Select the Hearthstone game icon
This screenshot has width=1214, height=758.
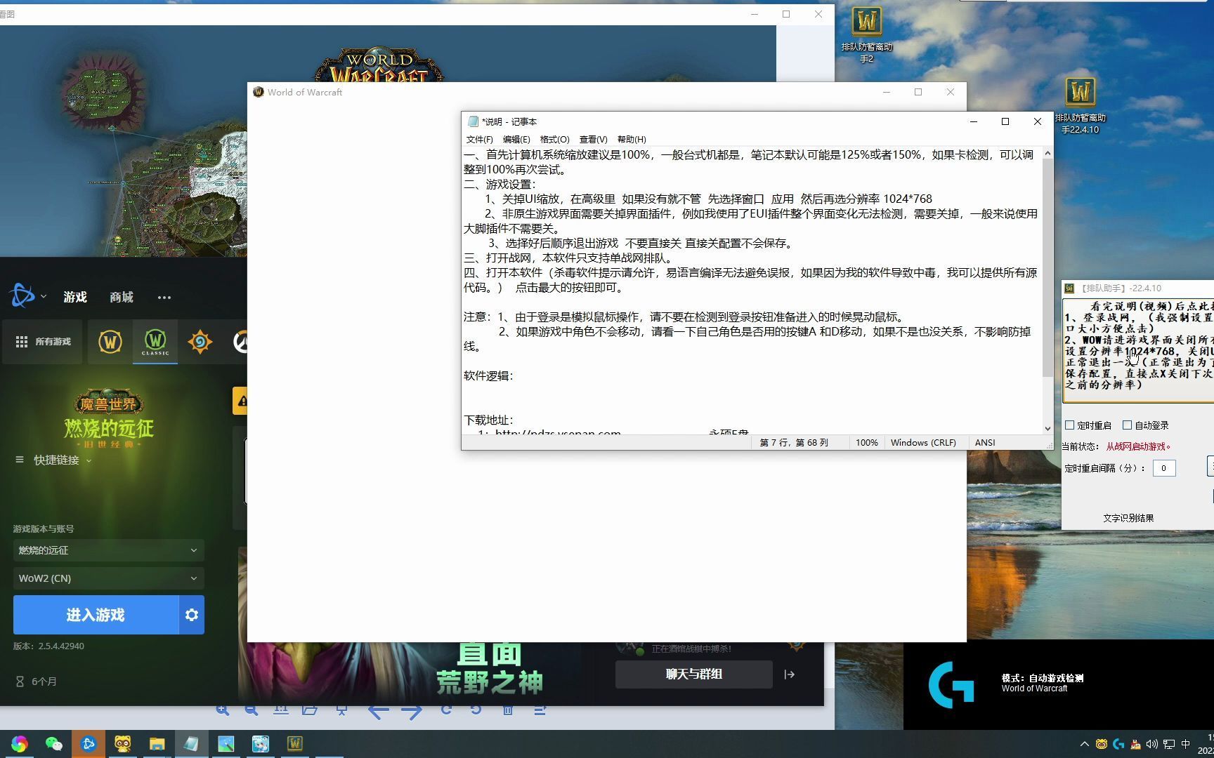(x=200, y=342)
